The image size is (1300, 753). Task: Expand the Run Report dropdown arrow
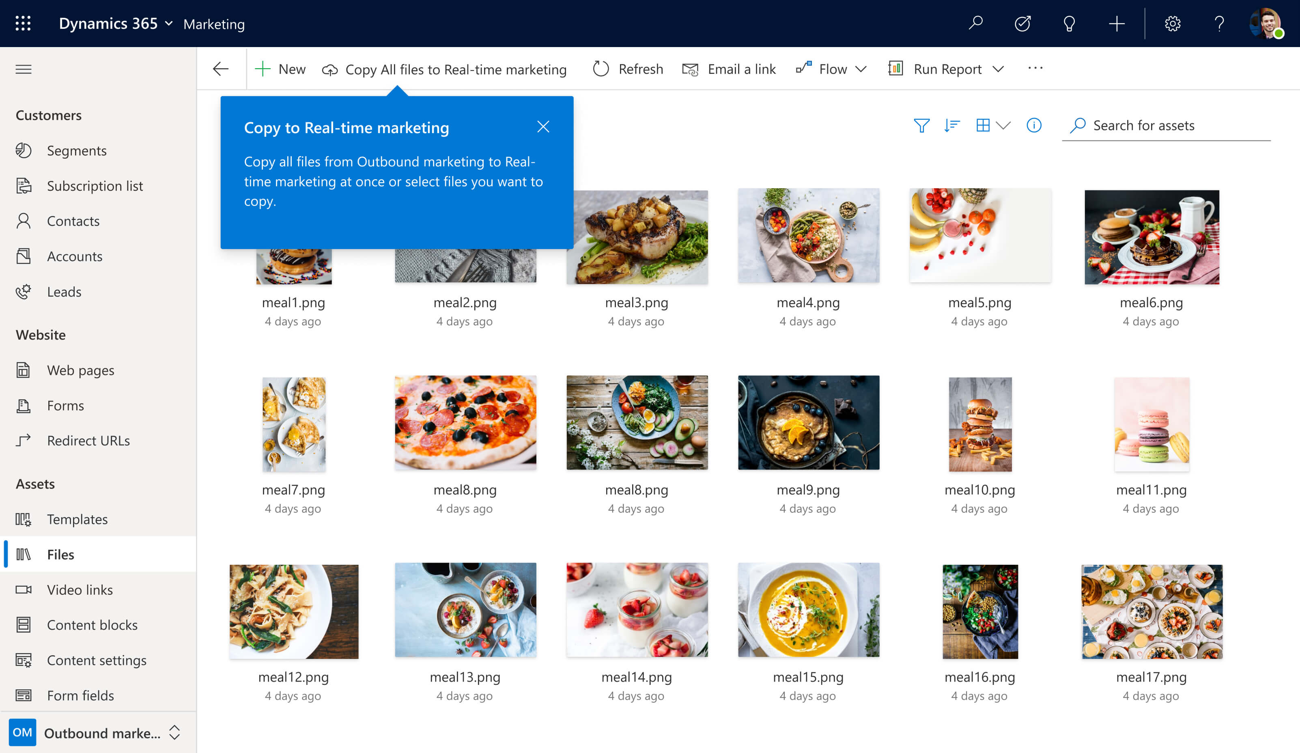(x=1001, y=69)
